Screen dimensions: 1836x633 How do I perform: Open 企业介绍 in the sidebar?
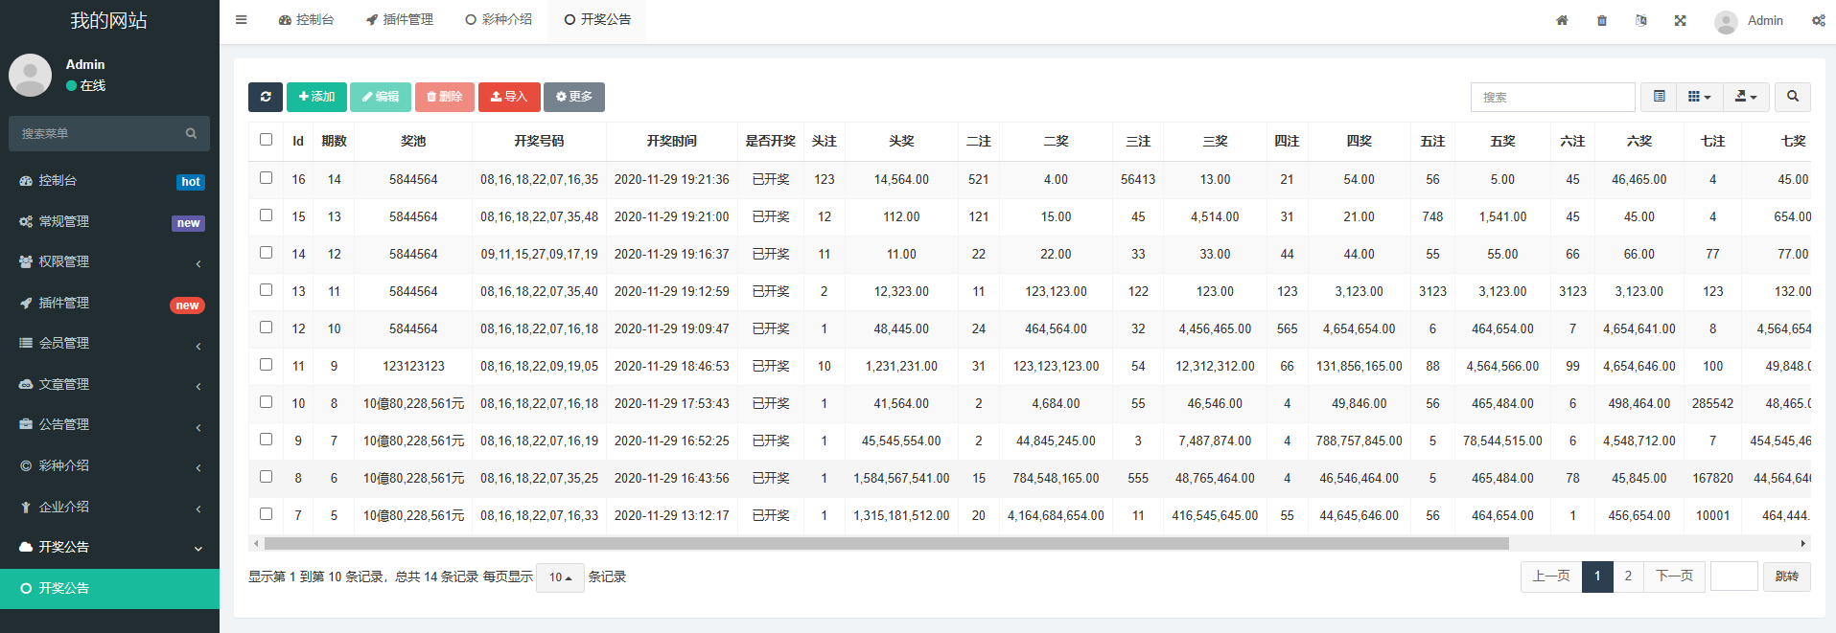click(109, 507)
